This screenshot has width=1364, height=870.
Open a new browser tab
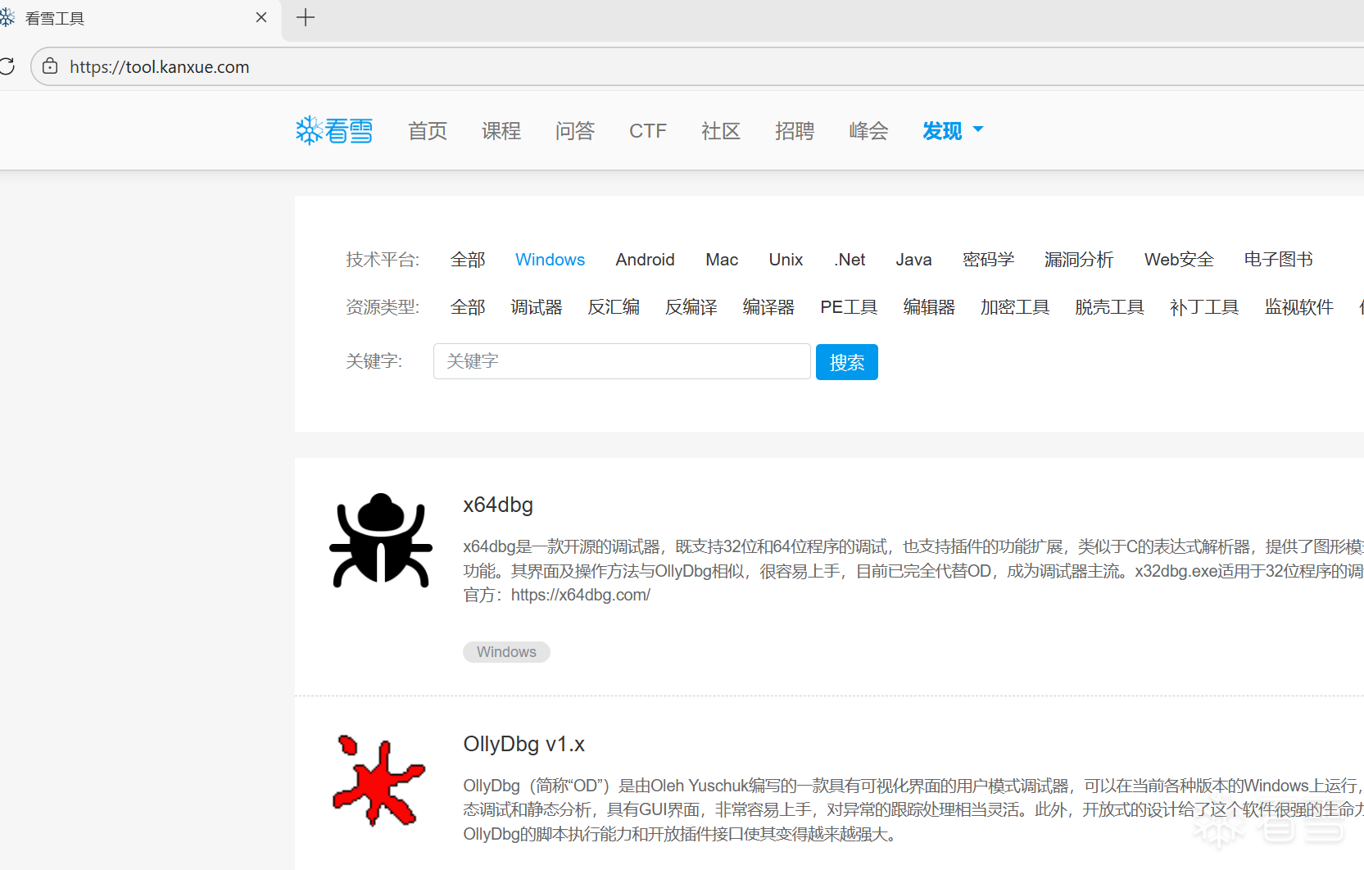coord(306,17)
